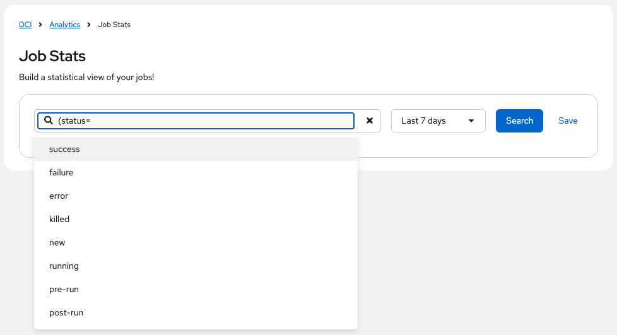Click the blue Search button

(x=519, y=121)
